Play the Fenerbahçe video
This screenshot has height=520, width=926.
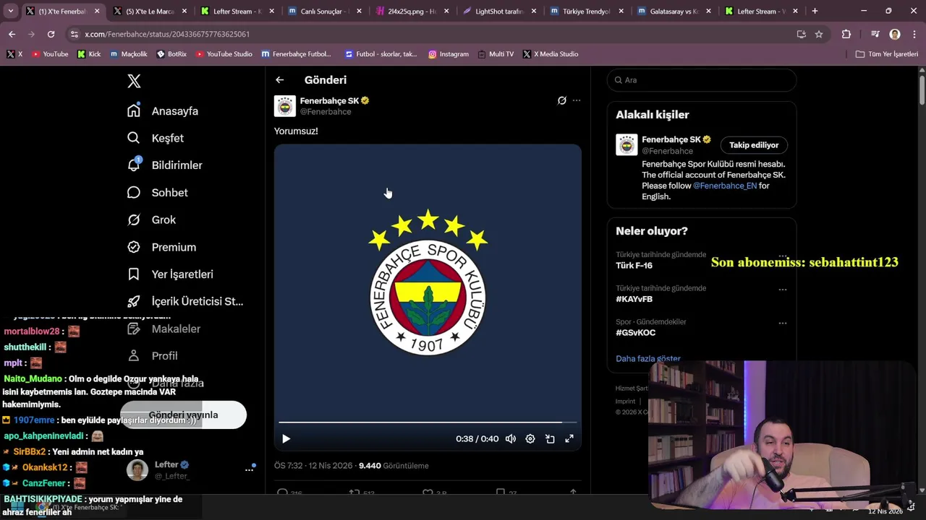point(286,438)
